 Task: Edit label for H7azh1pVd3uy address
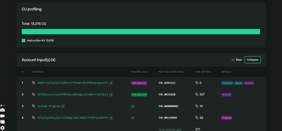point(111,118)
